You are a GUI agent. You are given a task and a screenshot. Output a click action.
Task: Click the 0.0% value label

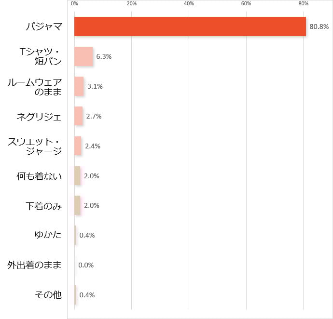pos(86,265)
